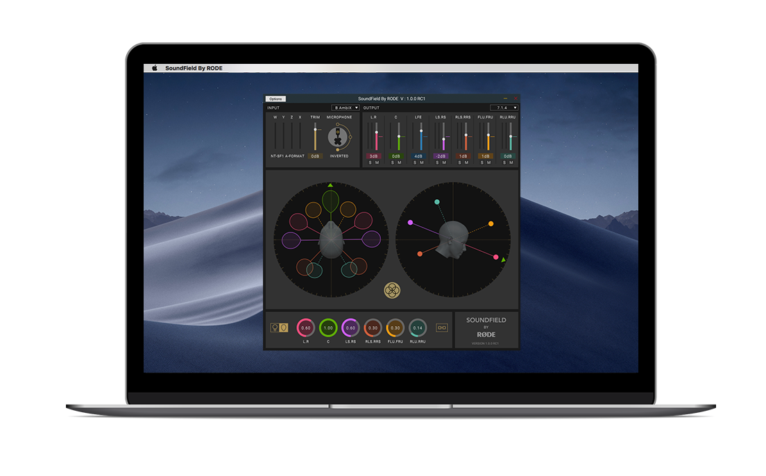Click the microphone orientation icon

338,137
